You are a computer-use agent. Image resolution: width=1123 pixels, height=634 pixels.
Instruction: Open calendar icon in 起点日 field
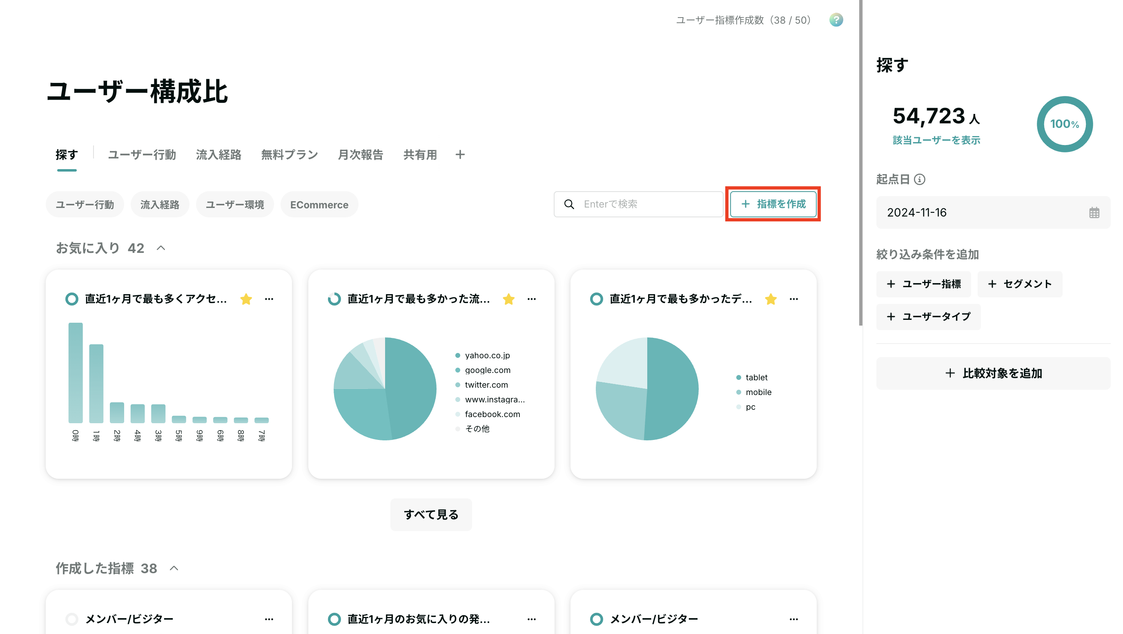tap(1094, 213)
